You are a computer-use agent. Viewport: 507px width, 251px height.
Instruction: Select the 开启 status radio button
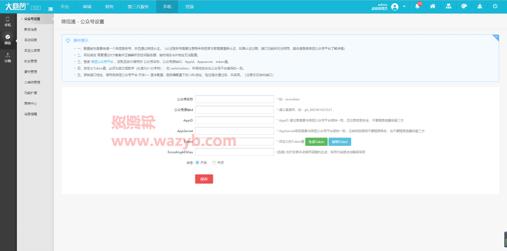197,163
